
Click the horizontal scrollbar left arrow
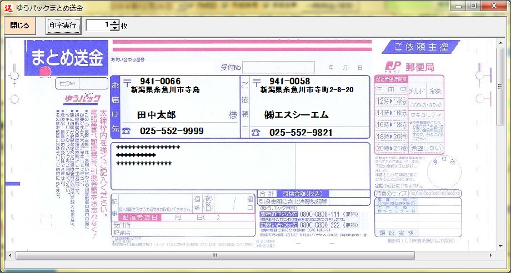coord(10,255)
